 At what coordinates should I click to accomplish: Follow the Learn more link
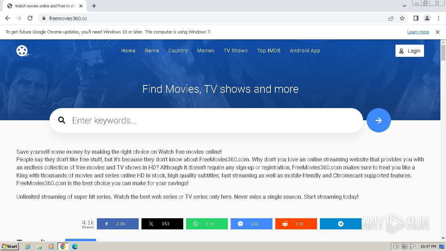point(418,32)
